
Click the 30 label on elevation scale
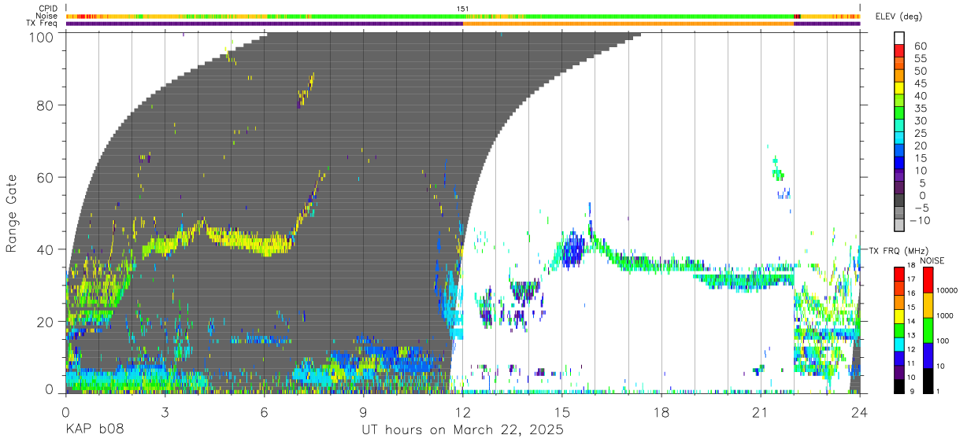(921, 120)
